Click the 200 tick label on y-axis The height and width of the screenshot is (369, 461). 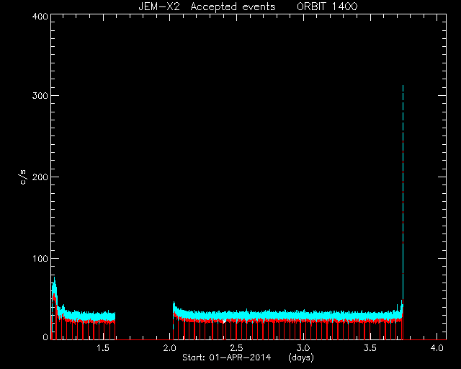pyautogui.click(x=40, y=177)
